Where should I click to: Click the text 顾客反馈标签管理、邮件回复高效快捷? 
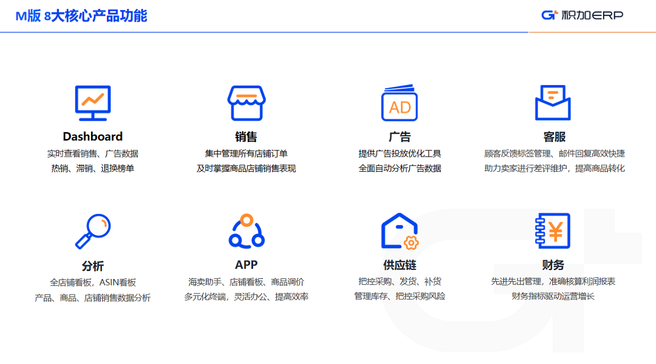(554, 153)
